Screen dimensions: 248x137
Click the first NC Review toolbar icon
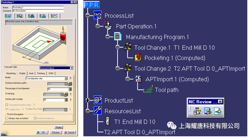point(197,111)
